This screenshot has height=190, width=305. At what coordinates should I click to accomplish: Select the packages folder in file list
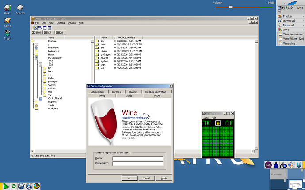click(106, 55)
